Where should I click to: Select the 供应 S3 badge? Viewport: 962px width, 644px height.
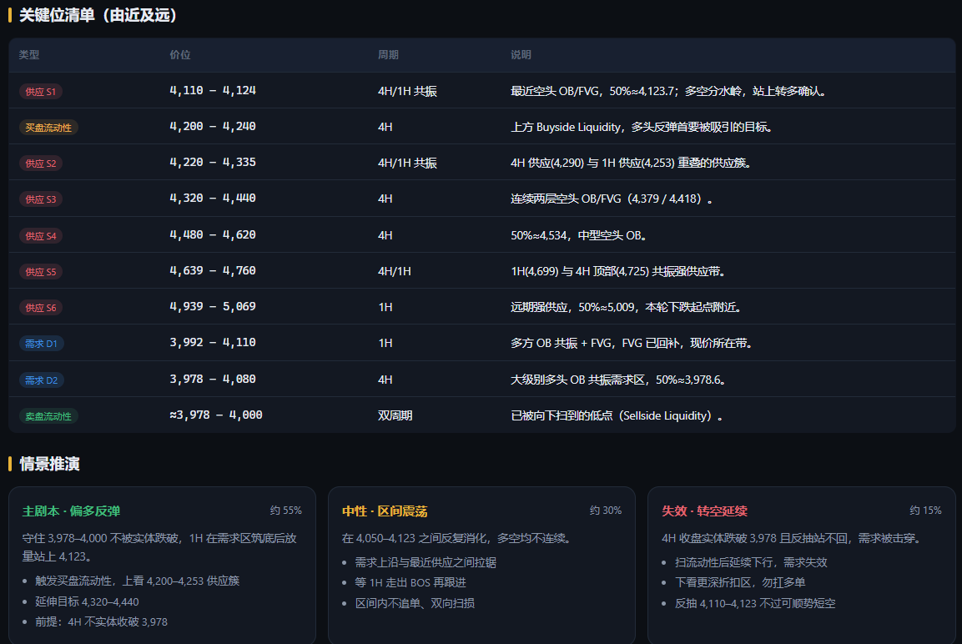point(41,199)
